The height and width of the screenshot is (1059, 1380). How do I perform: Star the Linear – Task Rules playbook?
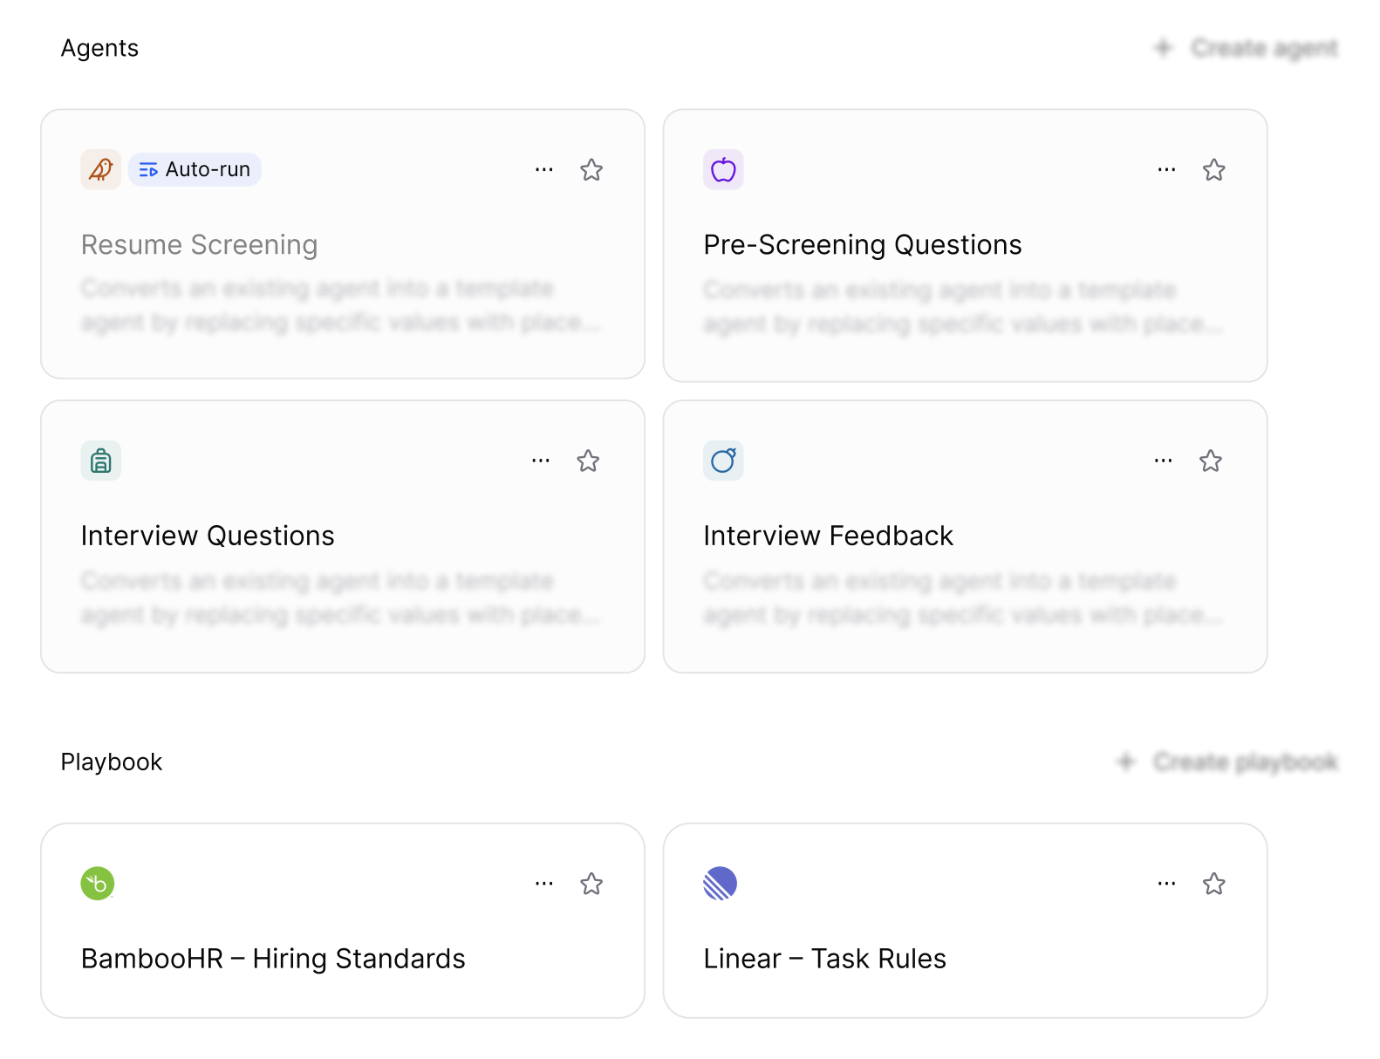pos(1213,884)
